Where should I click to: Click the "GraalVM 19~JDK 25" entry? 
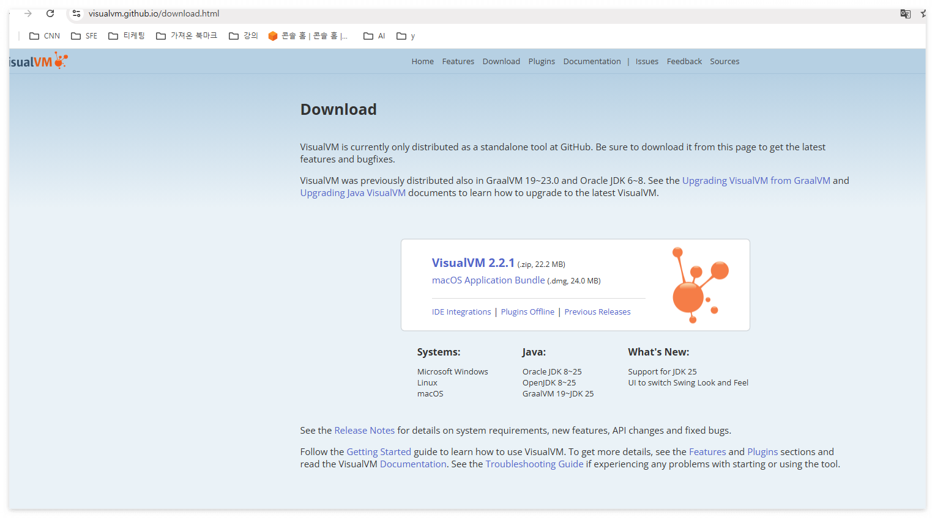pos(558,394)
